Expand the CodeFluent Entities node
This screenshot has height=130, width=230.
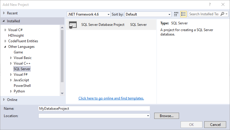pyautogui.click(x=5, y=41)
